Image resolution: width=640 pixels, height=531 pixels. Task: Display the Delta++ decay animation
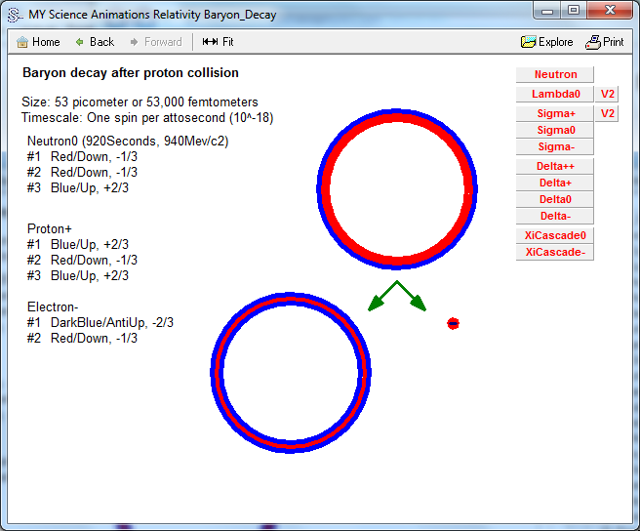pyautogui.click(x=555, y=166)
